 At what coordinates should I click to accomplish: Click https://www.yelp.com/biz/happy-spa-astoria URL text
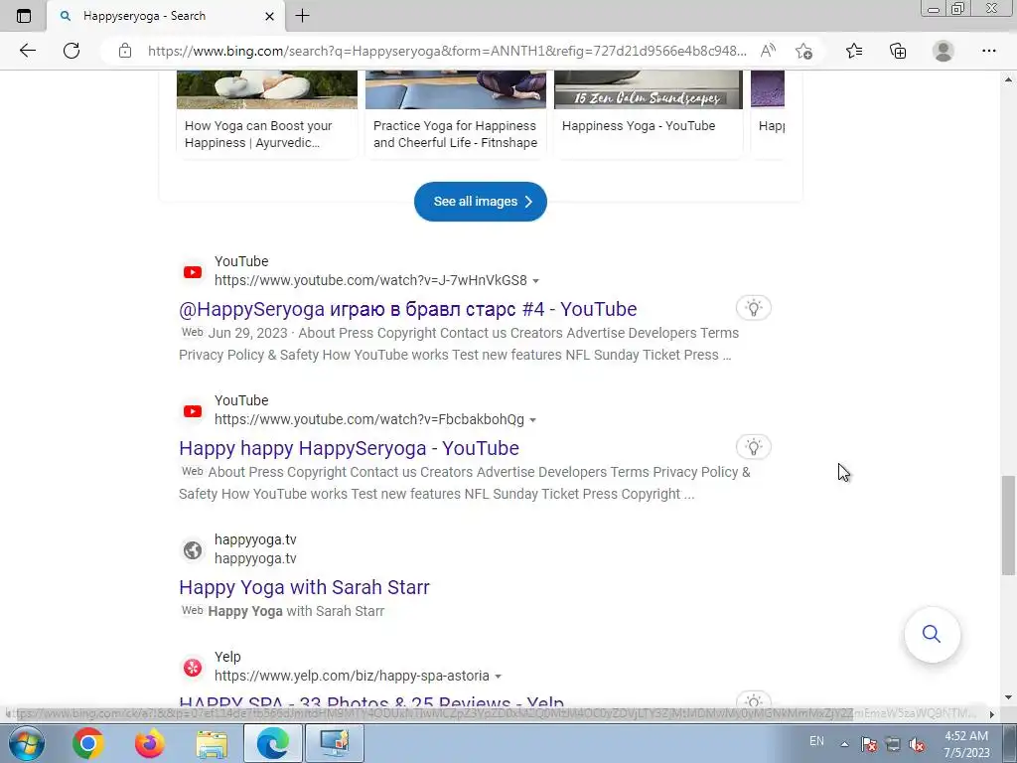click(353, 676)
